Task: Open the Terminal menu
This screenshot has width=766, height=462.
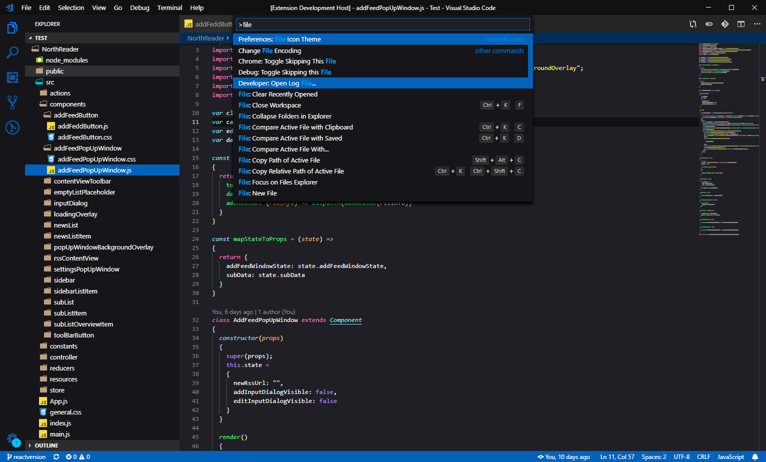Action: tap(169, 7)
